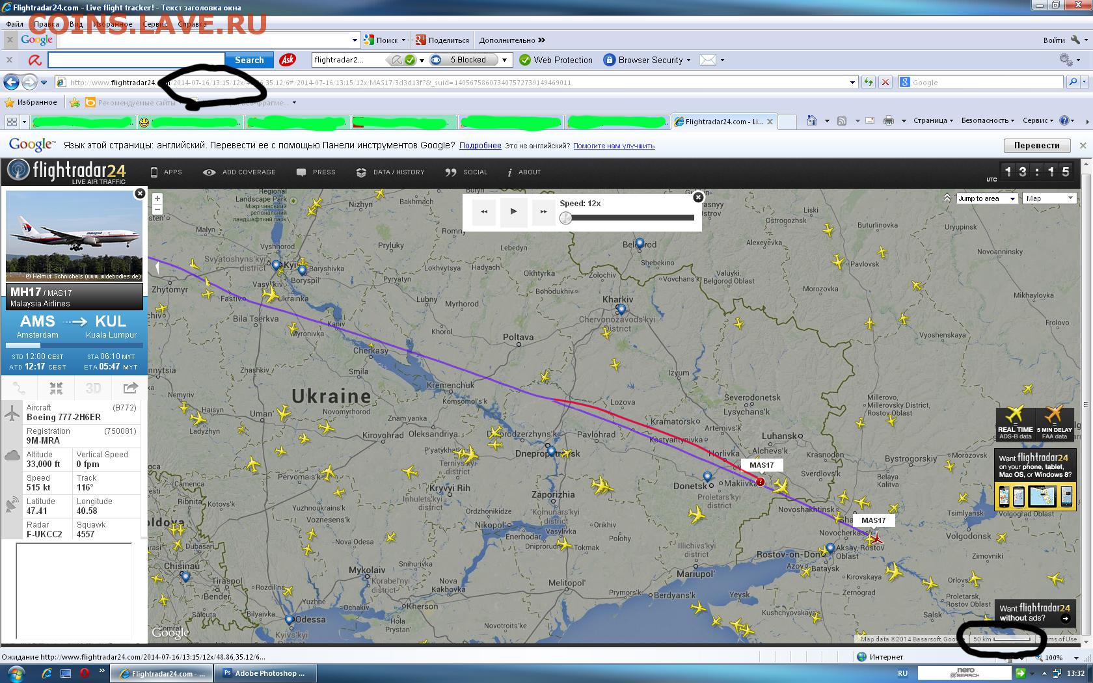The height and width of the screenshot is (683, 1093).
Task: Click the aircraft photo thumbnail of MH17
Action: point(74,236)
